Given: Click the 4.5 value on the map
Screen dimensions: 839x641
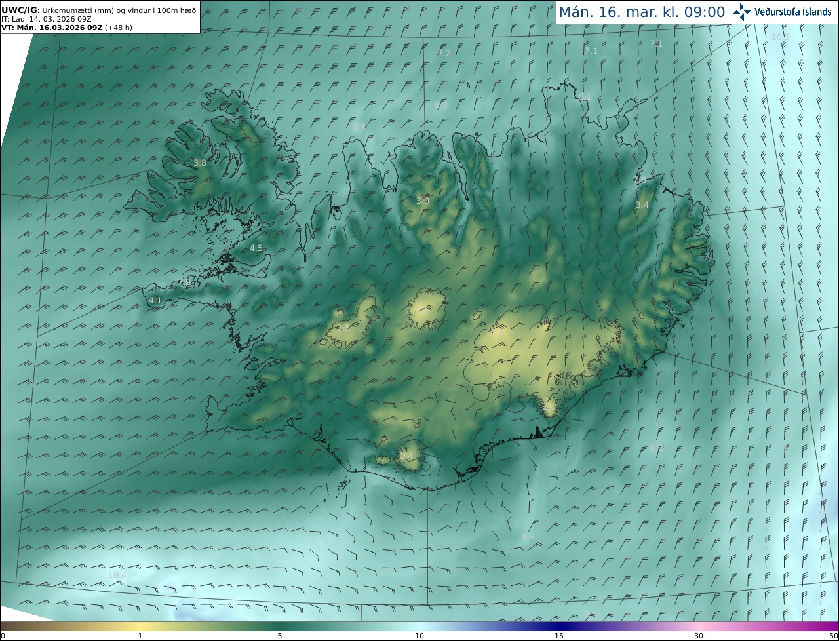Looking at the screenshot, I should 256,248.
